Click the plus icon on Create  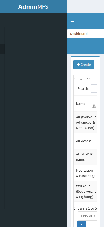[78, 65]
